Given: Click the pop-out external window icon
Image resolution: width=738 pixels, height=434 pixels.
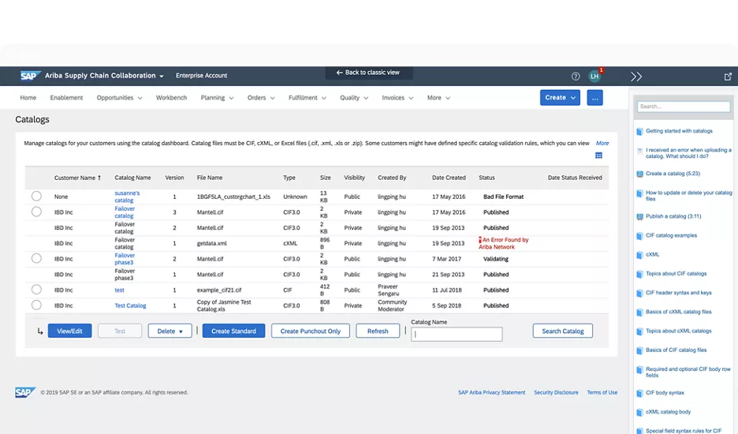Looking at the screenshot, I should 727,77.
